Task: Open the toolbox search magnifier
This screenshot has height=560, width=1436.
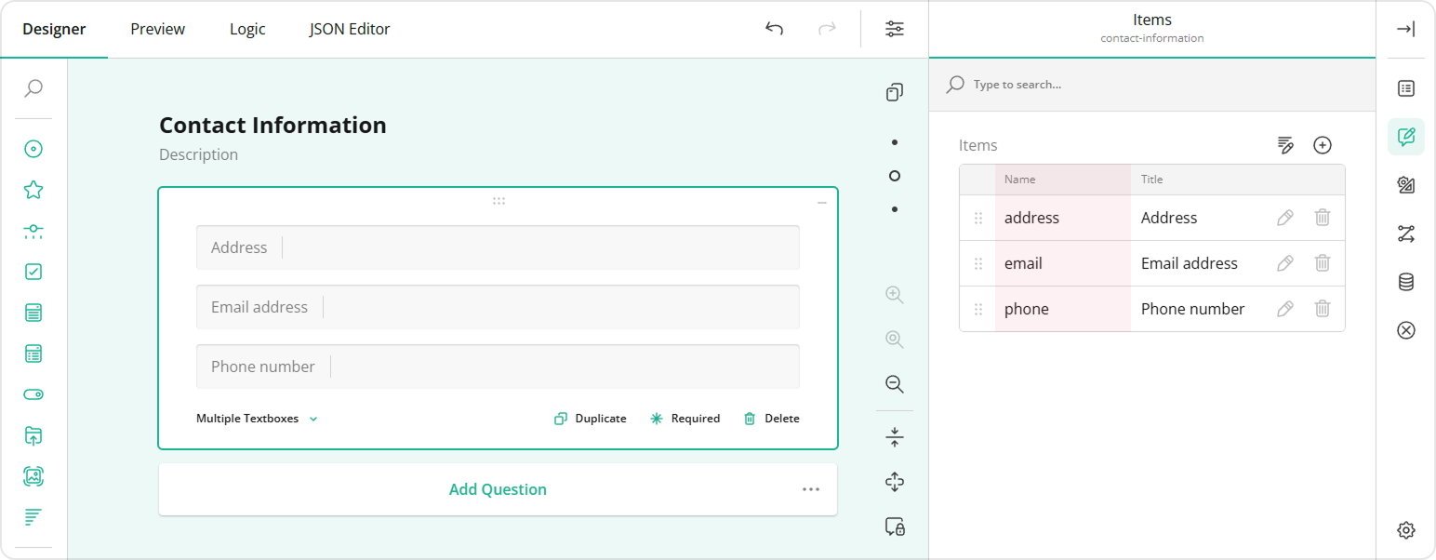Action: 33,87
